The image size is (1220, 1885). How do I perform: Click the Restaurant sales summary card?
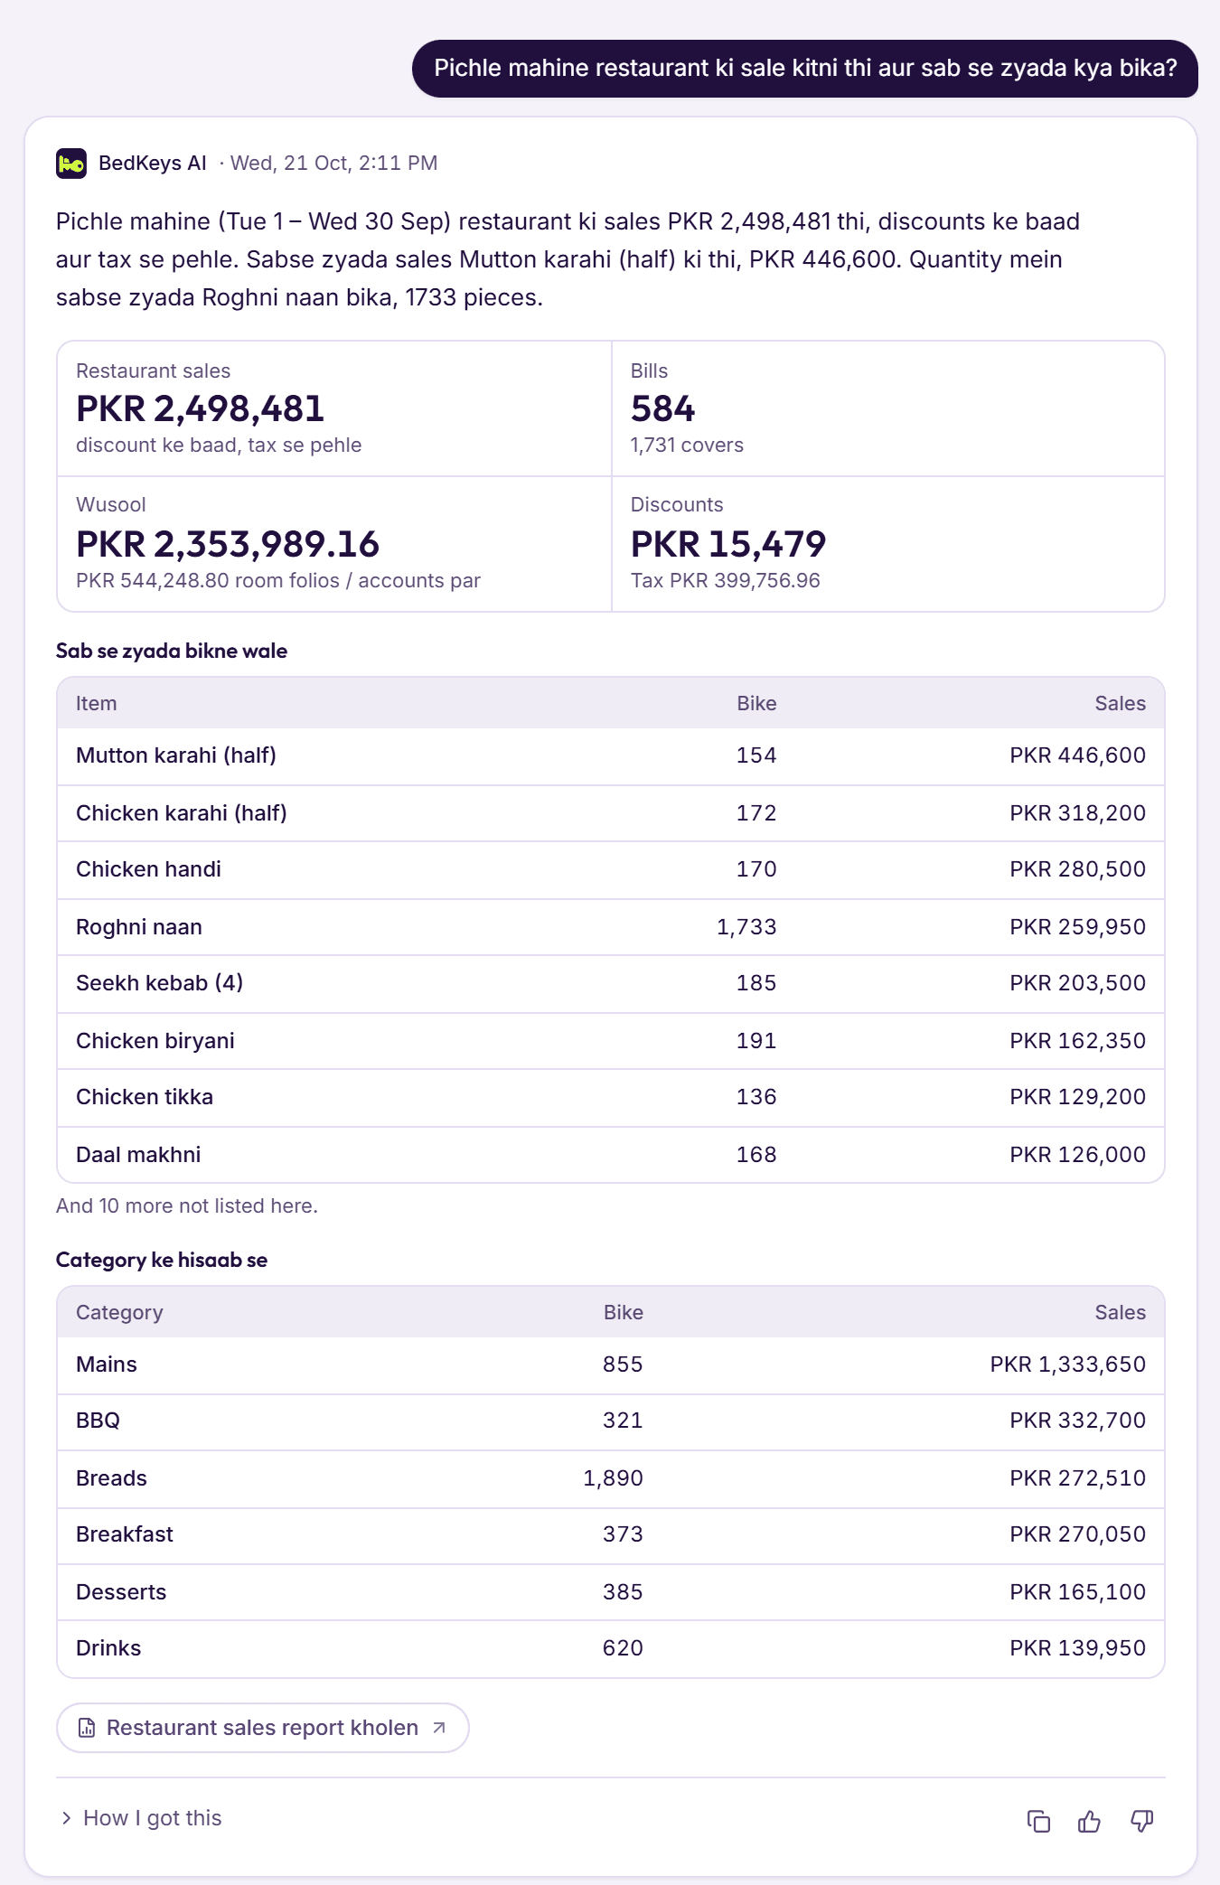coord(334,408)
